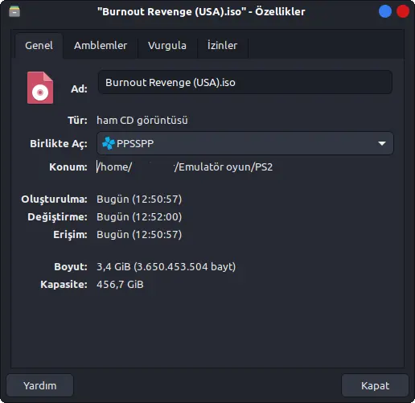Open the Amblemler tab
This screenshot has height=403, width=415.
101,46
